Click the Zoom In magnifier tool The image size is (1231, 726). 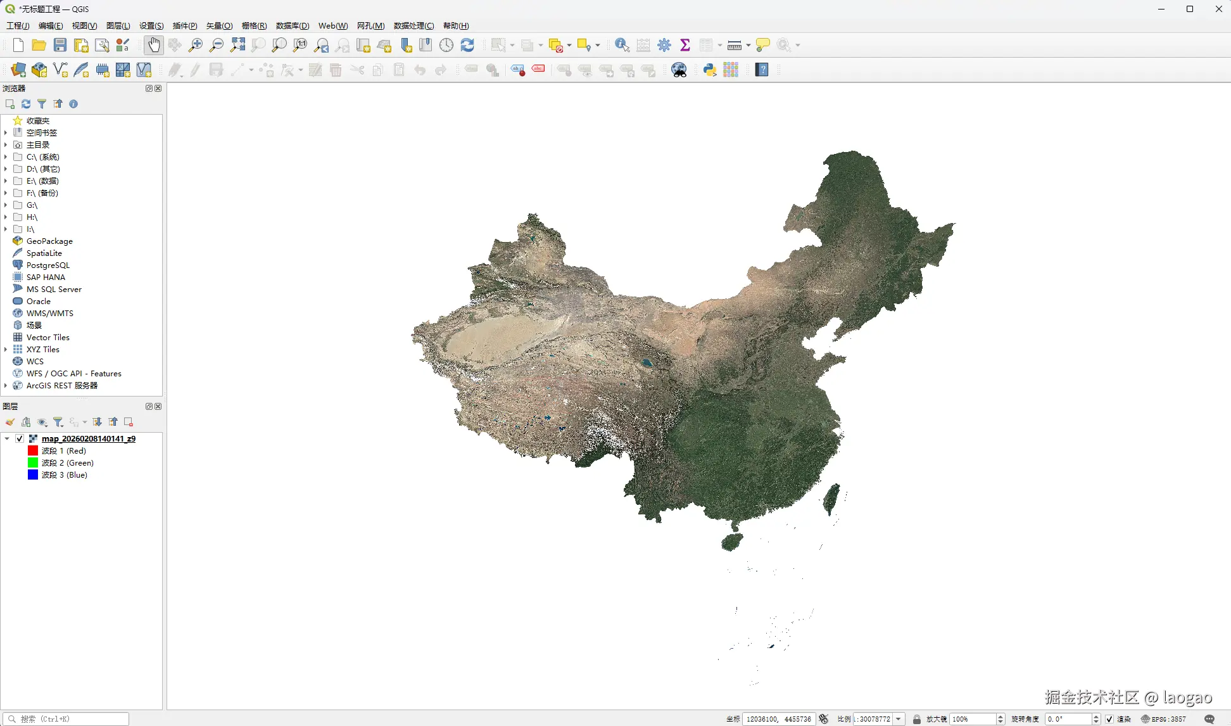[x=196, y=45]
